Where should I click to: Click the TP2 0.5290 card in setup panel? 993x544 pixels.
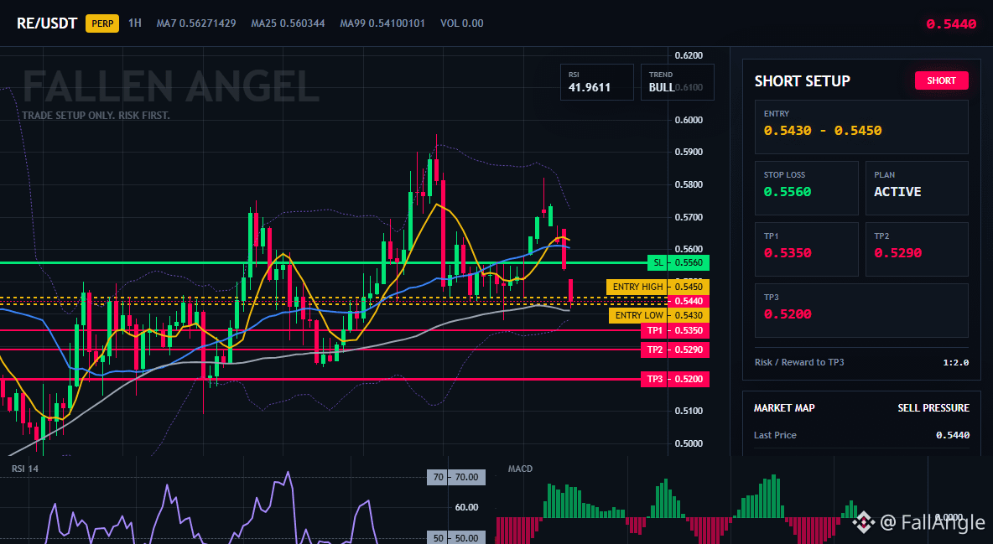click(917, 249)
